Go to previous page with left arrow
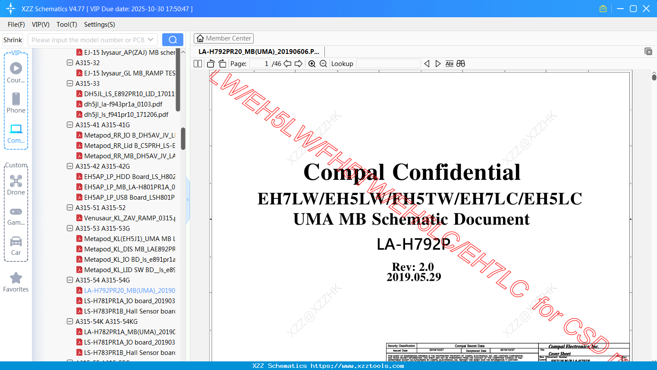Viewport: 657px width, 370px height. pyautogui.click(x=287, y=64)
